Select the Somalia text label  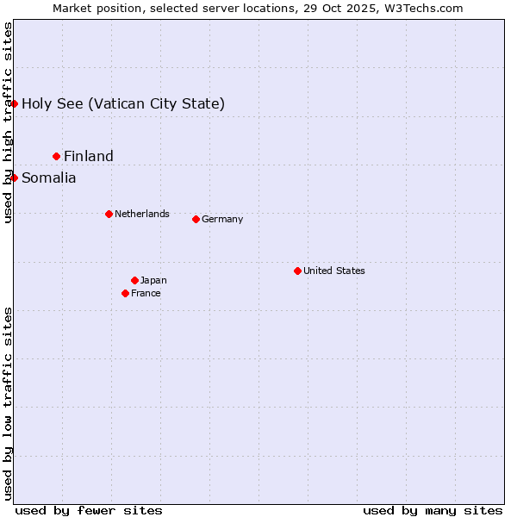pyautogui.click(x=49, y=178)
